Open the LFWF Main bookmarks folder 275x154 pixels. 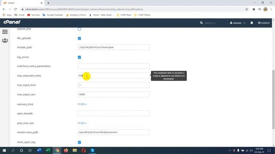(124, 15)
